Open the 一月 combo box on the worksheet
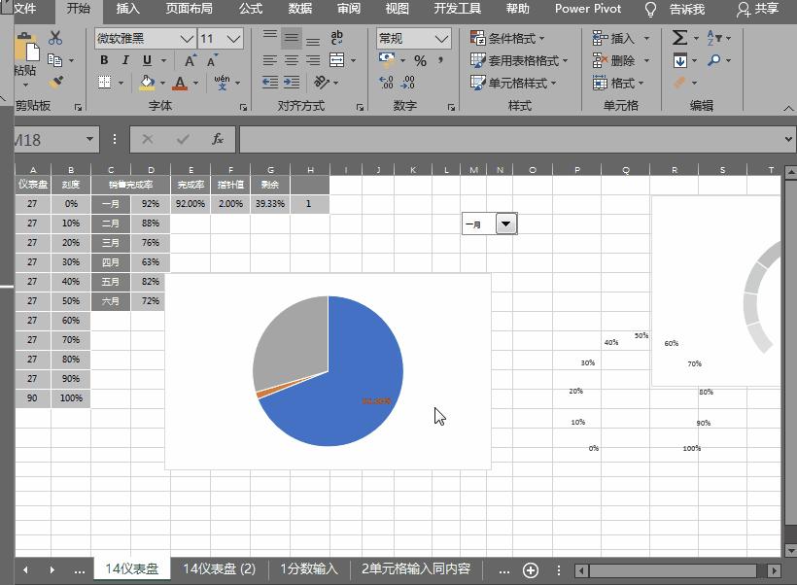The width and height of the screenshot is (797, 585). click(505, 223)
